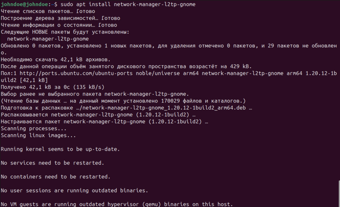This screenshot has height=207, width=340.
Task: Click the "Scanning linux images..." line
Action: (38, 135)
